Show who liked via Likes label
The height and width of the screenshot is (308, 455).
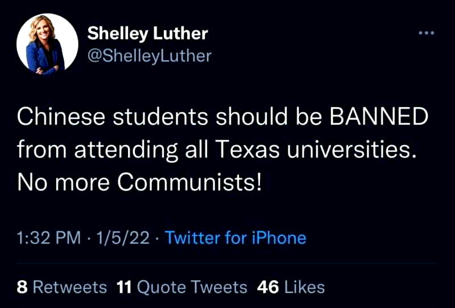pos(304,287)
